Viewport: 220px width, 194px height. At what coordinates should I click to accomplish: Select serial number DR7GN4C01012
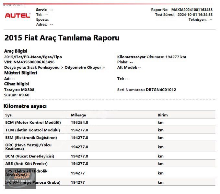[161, 90]
